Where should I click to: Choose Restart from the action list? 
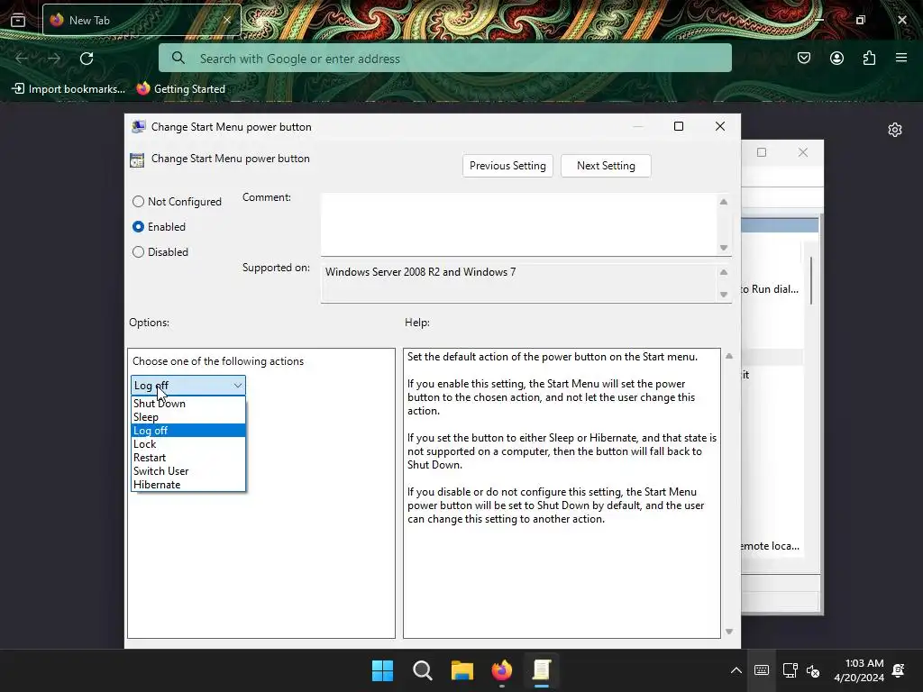(187, 457)
